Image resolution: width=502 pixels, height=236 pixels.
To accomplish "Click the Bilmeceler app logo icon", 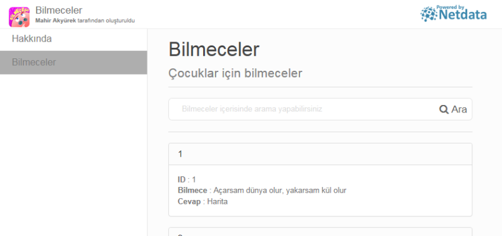I will 19,17.
